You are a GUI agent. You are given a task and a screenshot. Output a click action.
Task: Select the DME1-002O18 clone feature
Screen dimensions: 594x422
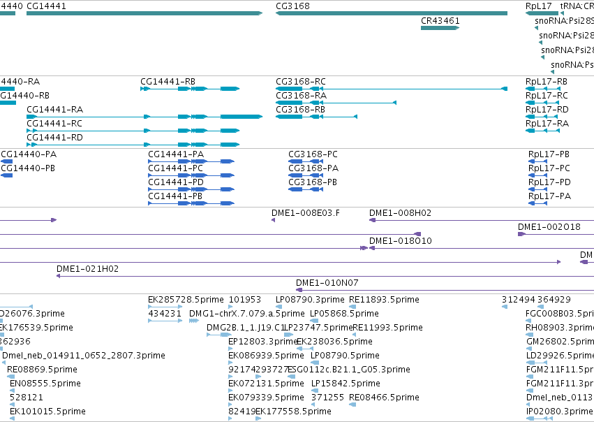click(556, 234)
